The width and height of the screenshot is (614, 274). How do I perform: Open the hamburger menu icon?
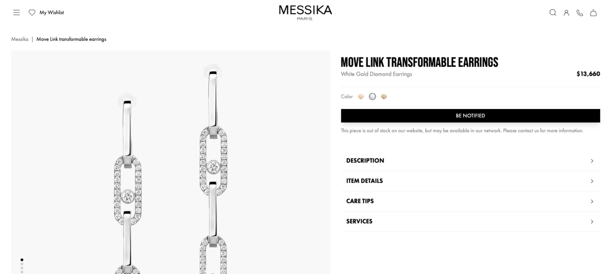(x=16, y=12)
